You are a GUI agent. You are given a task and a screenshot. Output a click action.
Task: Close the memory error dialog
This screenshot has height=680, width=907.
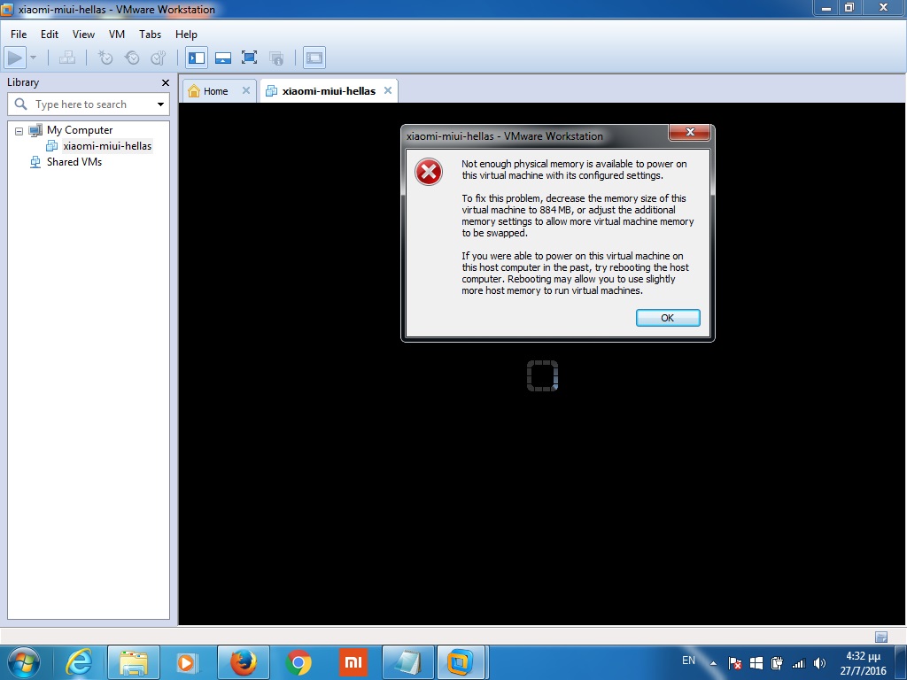(689, 132)
